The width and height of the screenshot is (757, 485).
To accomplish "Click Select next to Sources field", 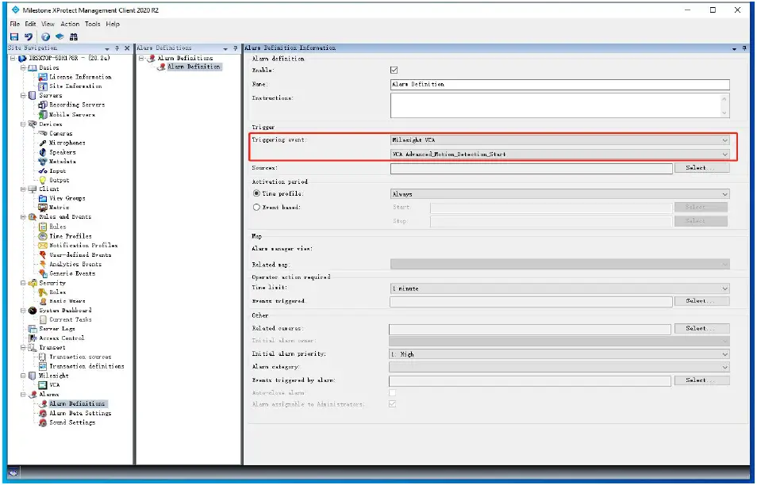I will click(701, 168).
